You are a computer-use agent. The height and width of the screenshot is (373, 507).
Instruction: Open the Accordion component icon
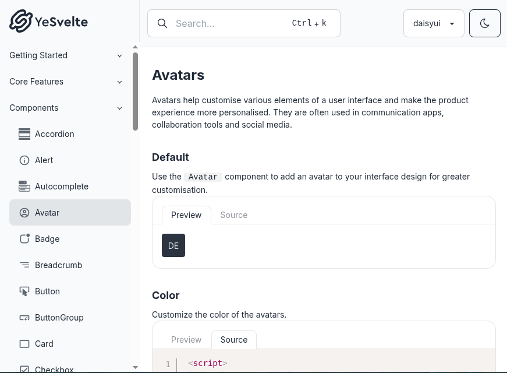[24, 134]
